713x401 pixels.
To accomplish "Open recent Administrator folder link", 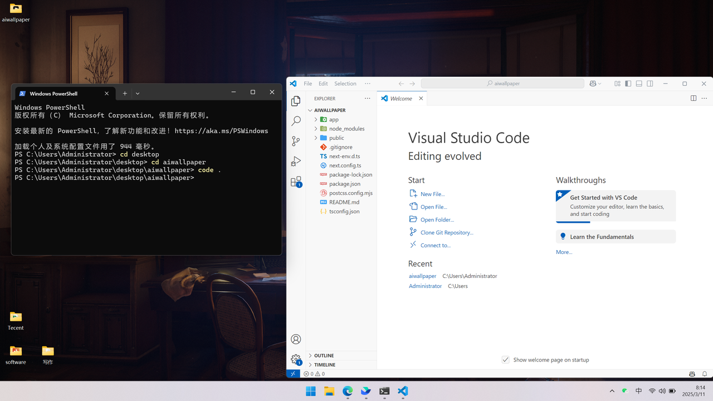I will (x=426, y=286).
